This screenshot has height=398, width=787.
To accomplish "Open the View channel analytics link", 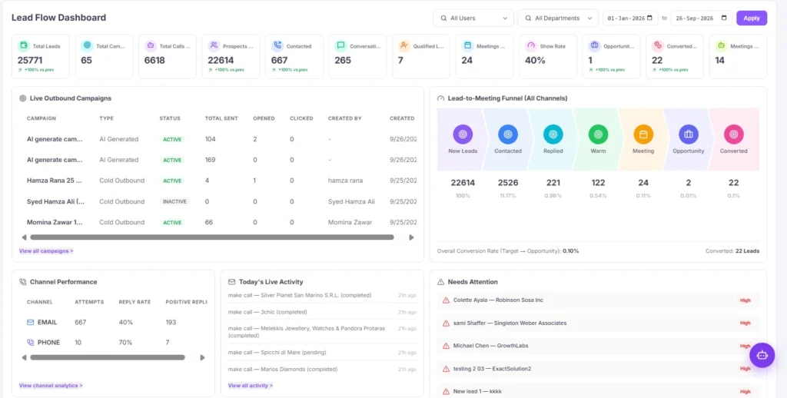I will point(51,386).
